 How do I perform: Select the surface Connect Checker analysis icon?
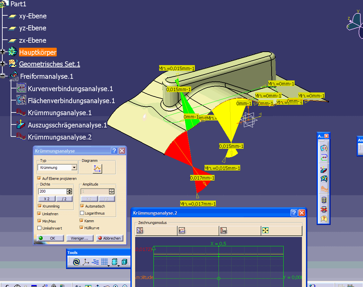pyautogui.click(x=324, y=148)
